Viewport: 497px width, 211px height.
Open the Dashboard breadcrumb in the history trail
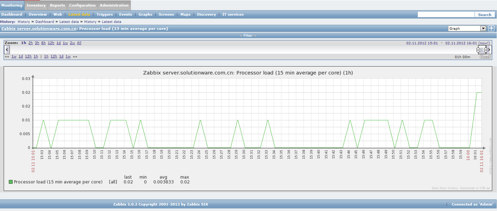44,22
